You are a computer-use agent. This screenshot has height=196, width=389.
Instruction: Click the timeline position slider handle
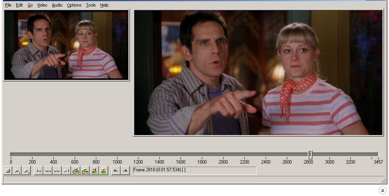coord(310,154)
